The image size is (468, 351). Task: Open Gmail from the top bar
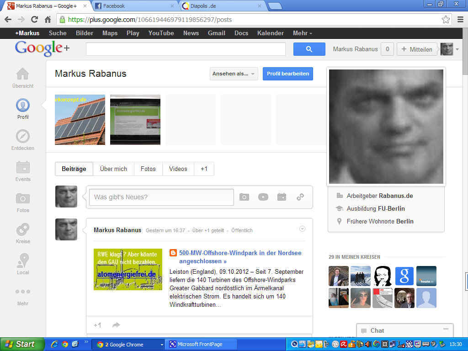click(x=216, y=33)
